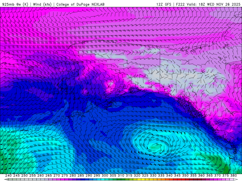Click the 315 value on the color scale
This screenshot has height=181, width=242.
[x=129, y=176]
